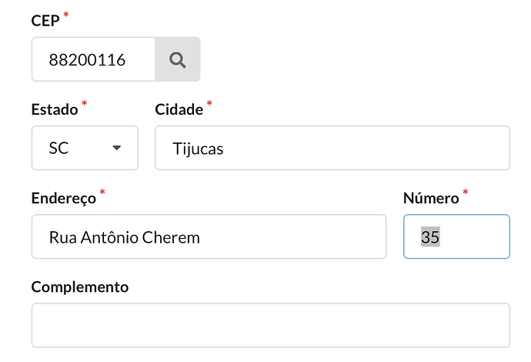Click the CEP label
The width and height of the screenshot is (531, 362).
click(45, 21)
